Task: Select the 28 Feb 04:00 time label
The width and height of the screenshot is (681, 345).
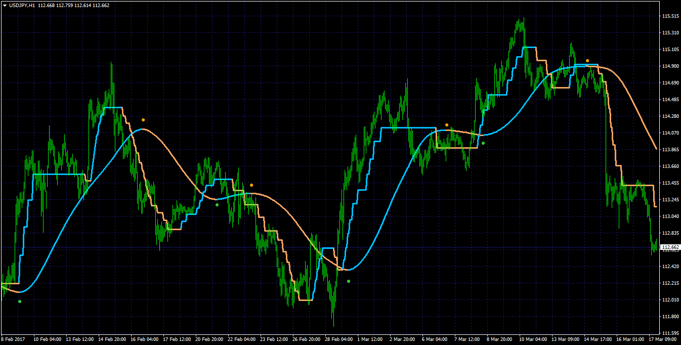Action: pyautogui.click(x=339, y=339)
